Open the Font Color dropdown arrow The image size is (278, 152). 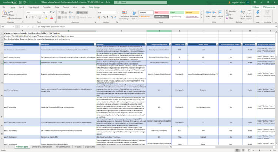click(x=54, y=17)
